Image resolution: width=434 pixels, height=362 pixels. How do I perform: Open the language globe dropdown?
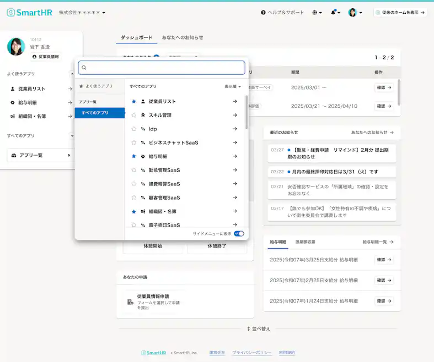(317, 13)
